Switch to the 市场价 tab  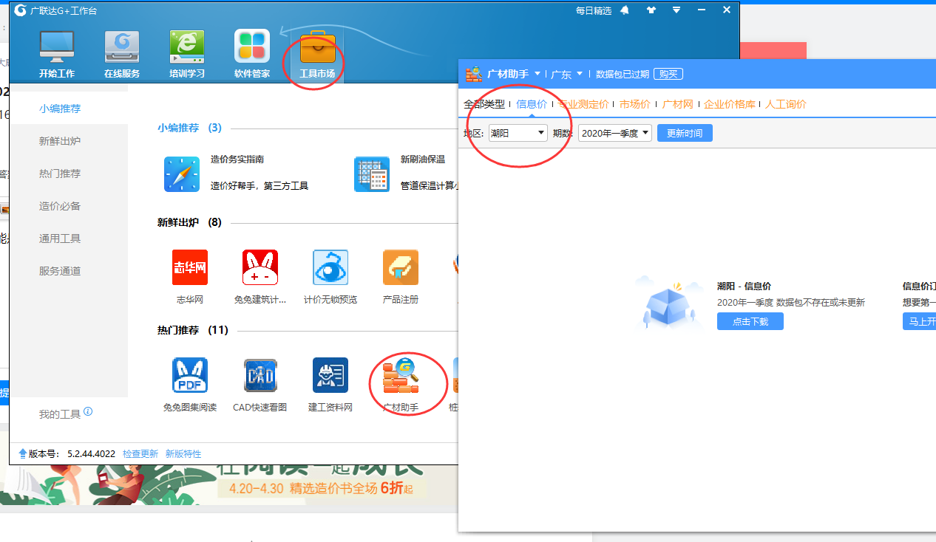[x=635, y=104]
